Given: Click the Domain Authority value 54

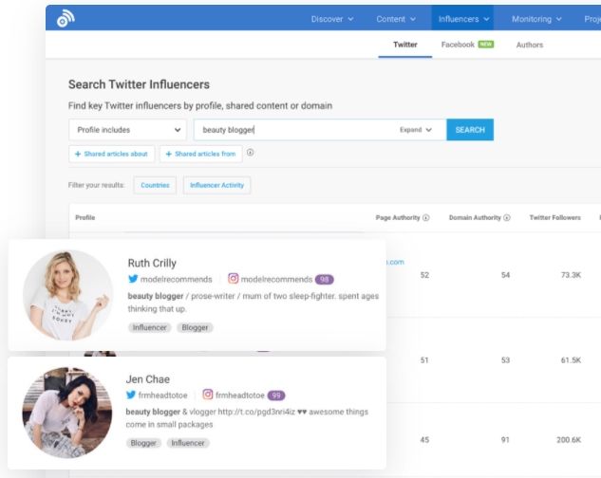Looking at the screenshot, I should click(x=505, y=275).
